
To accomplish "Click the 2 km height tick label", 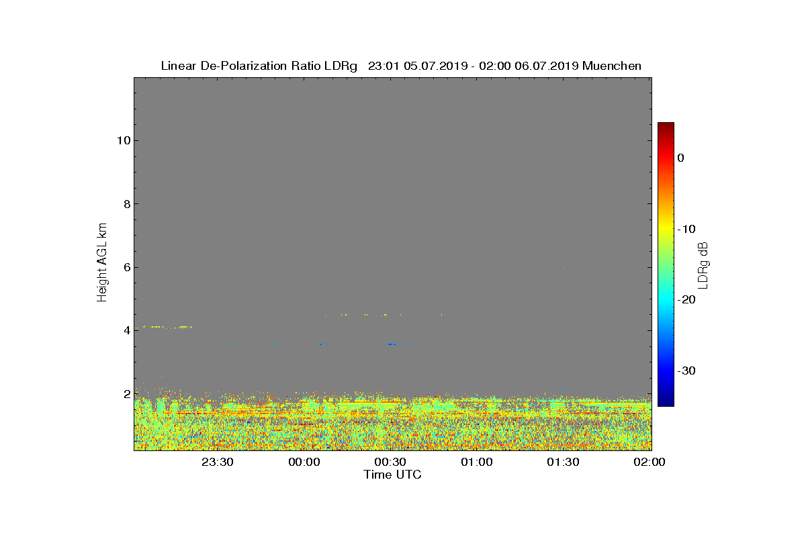I will (126, 394).
